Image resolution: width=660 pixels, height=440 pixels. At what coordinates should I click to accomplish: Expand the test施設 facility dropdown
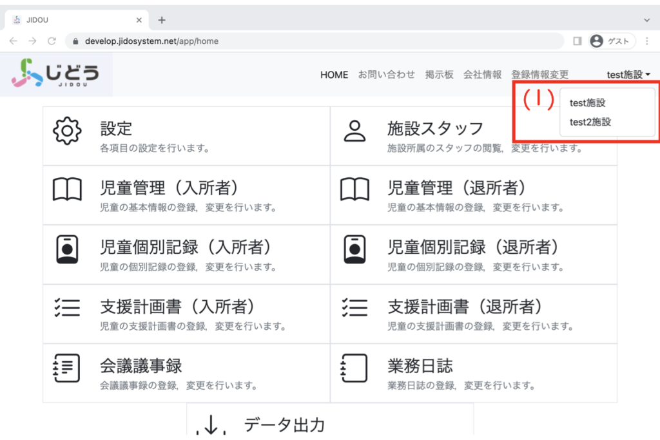click(x=628, y=75)
